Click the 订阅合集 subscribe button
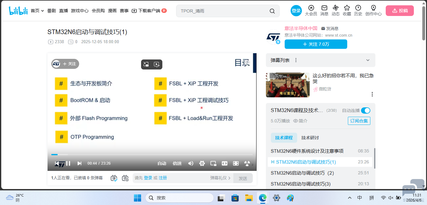 pos(359,120)
